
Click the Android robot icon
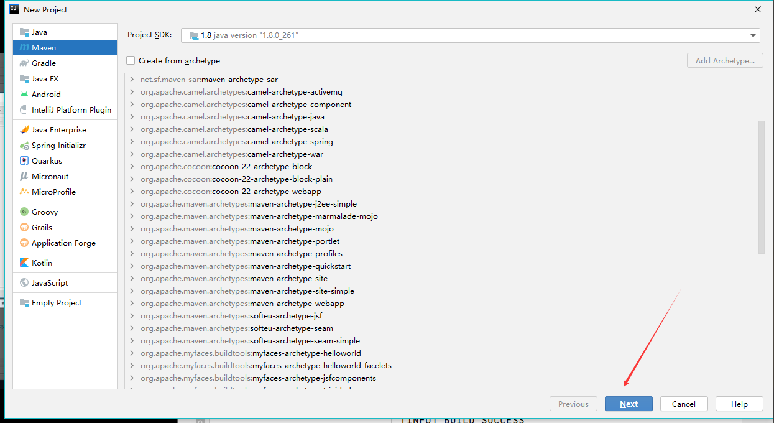pyautogui.click(x=24, y=94)
